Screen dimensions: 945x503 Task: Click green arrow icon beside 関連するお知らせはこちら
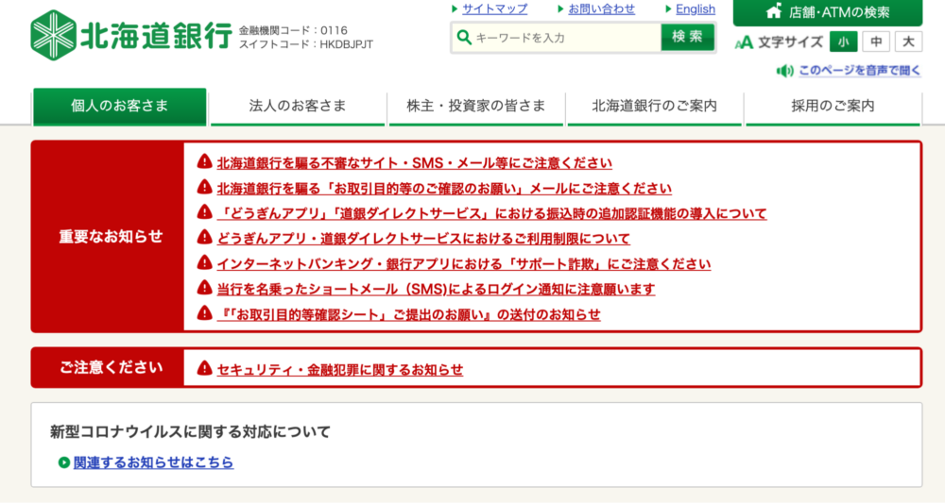click(x=64, y=462)
